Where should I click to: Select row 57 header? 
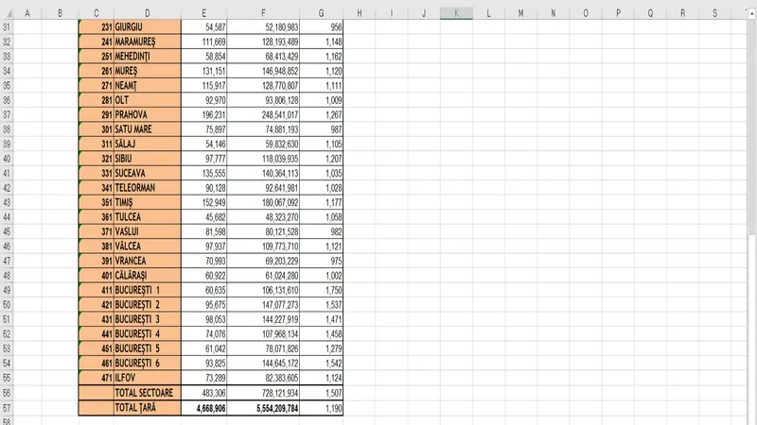tap(6, 408)
